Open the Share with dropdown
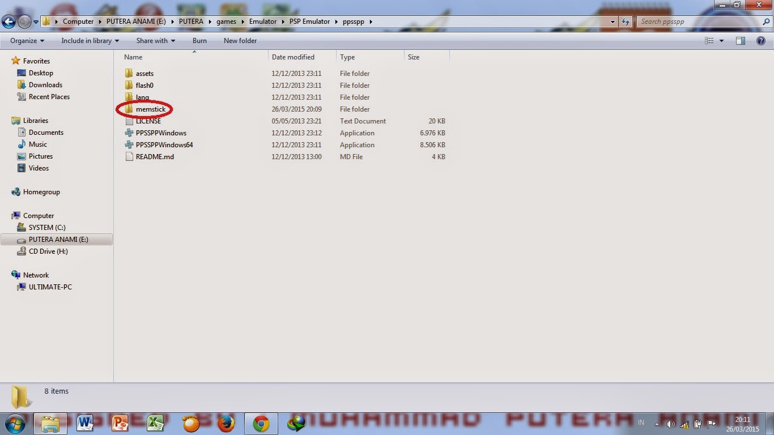The width and height of the screenshot is (774, 435). click(156, 41)
